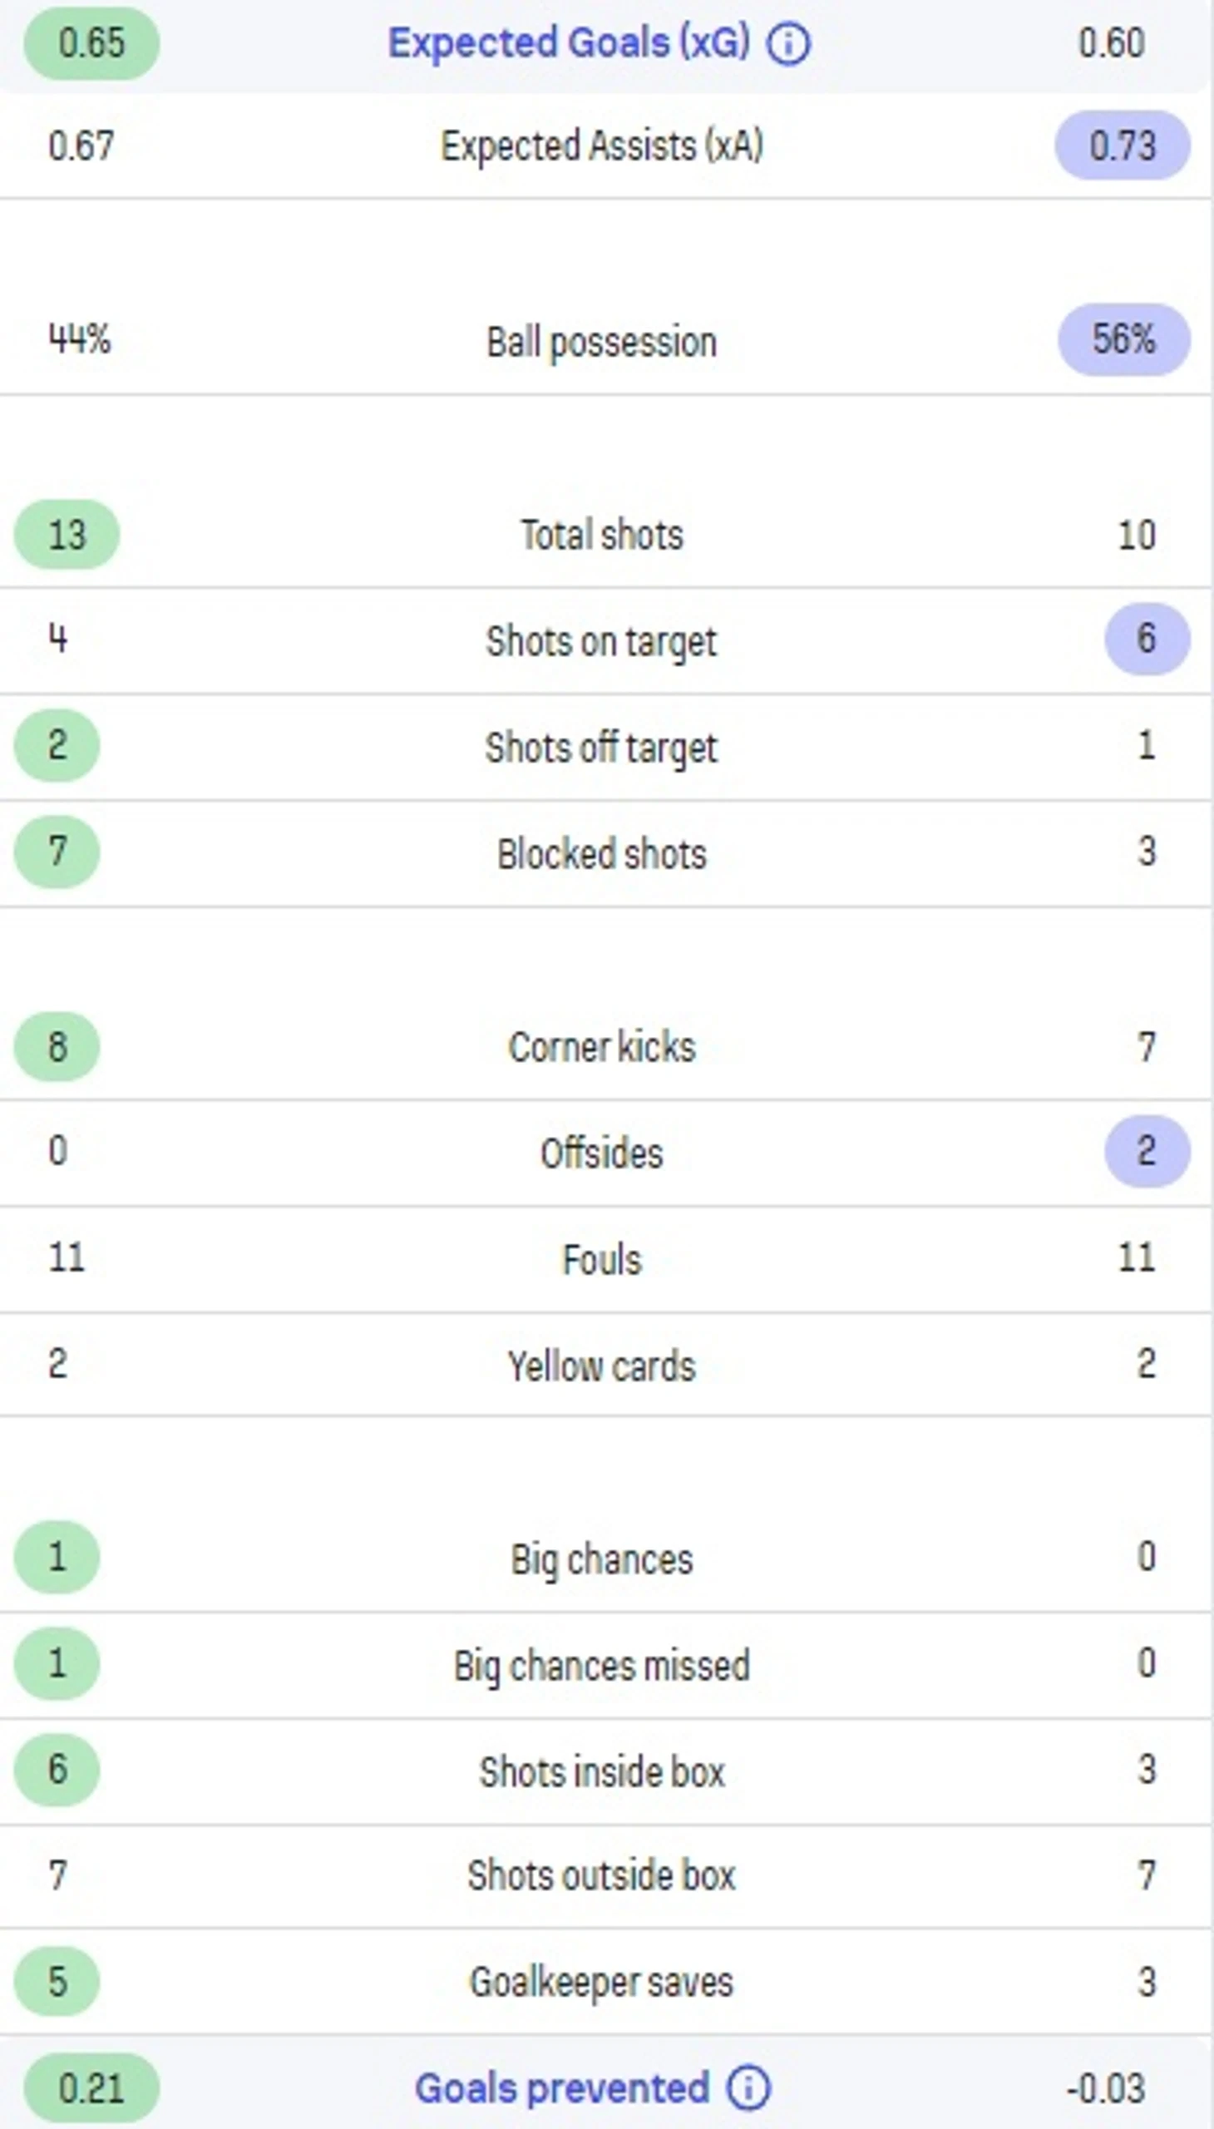Click the info icon beside Goals prevented

(x=748, y=2089)
